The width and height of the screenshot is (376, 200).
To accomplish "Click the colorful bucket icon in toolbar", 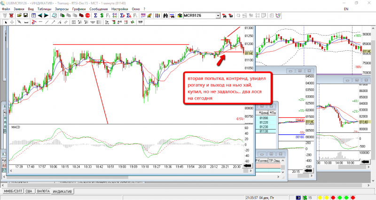I will point(278,15).
